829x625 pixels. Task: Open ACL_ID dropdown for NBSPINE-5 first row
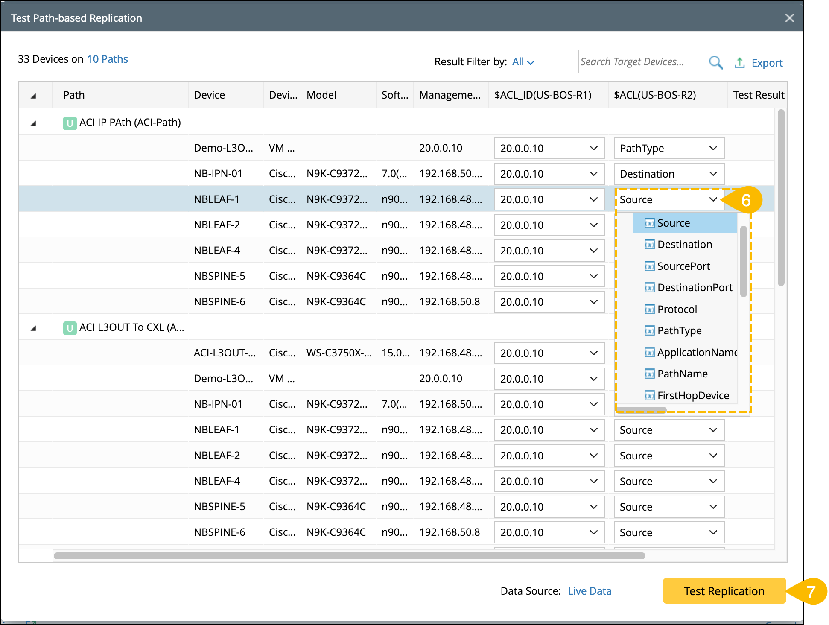[549, 276]
